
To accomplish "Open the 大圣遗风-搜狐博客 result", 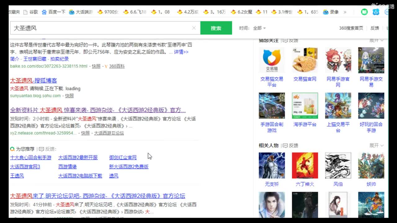I will pyautogui.click(x=33, y=81).
